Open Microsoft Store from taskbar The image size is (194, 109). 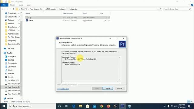(88, 106)
